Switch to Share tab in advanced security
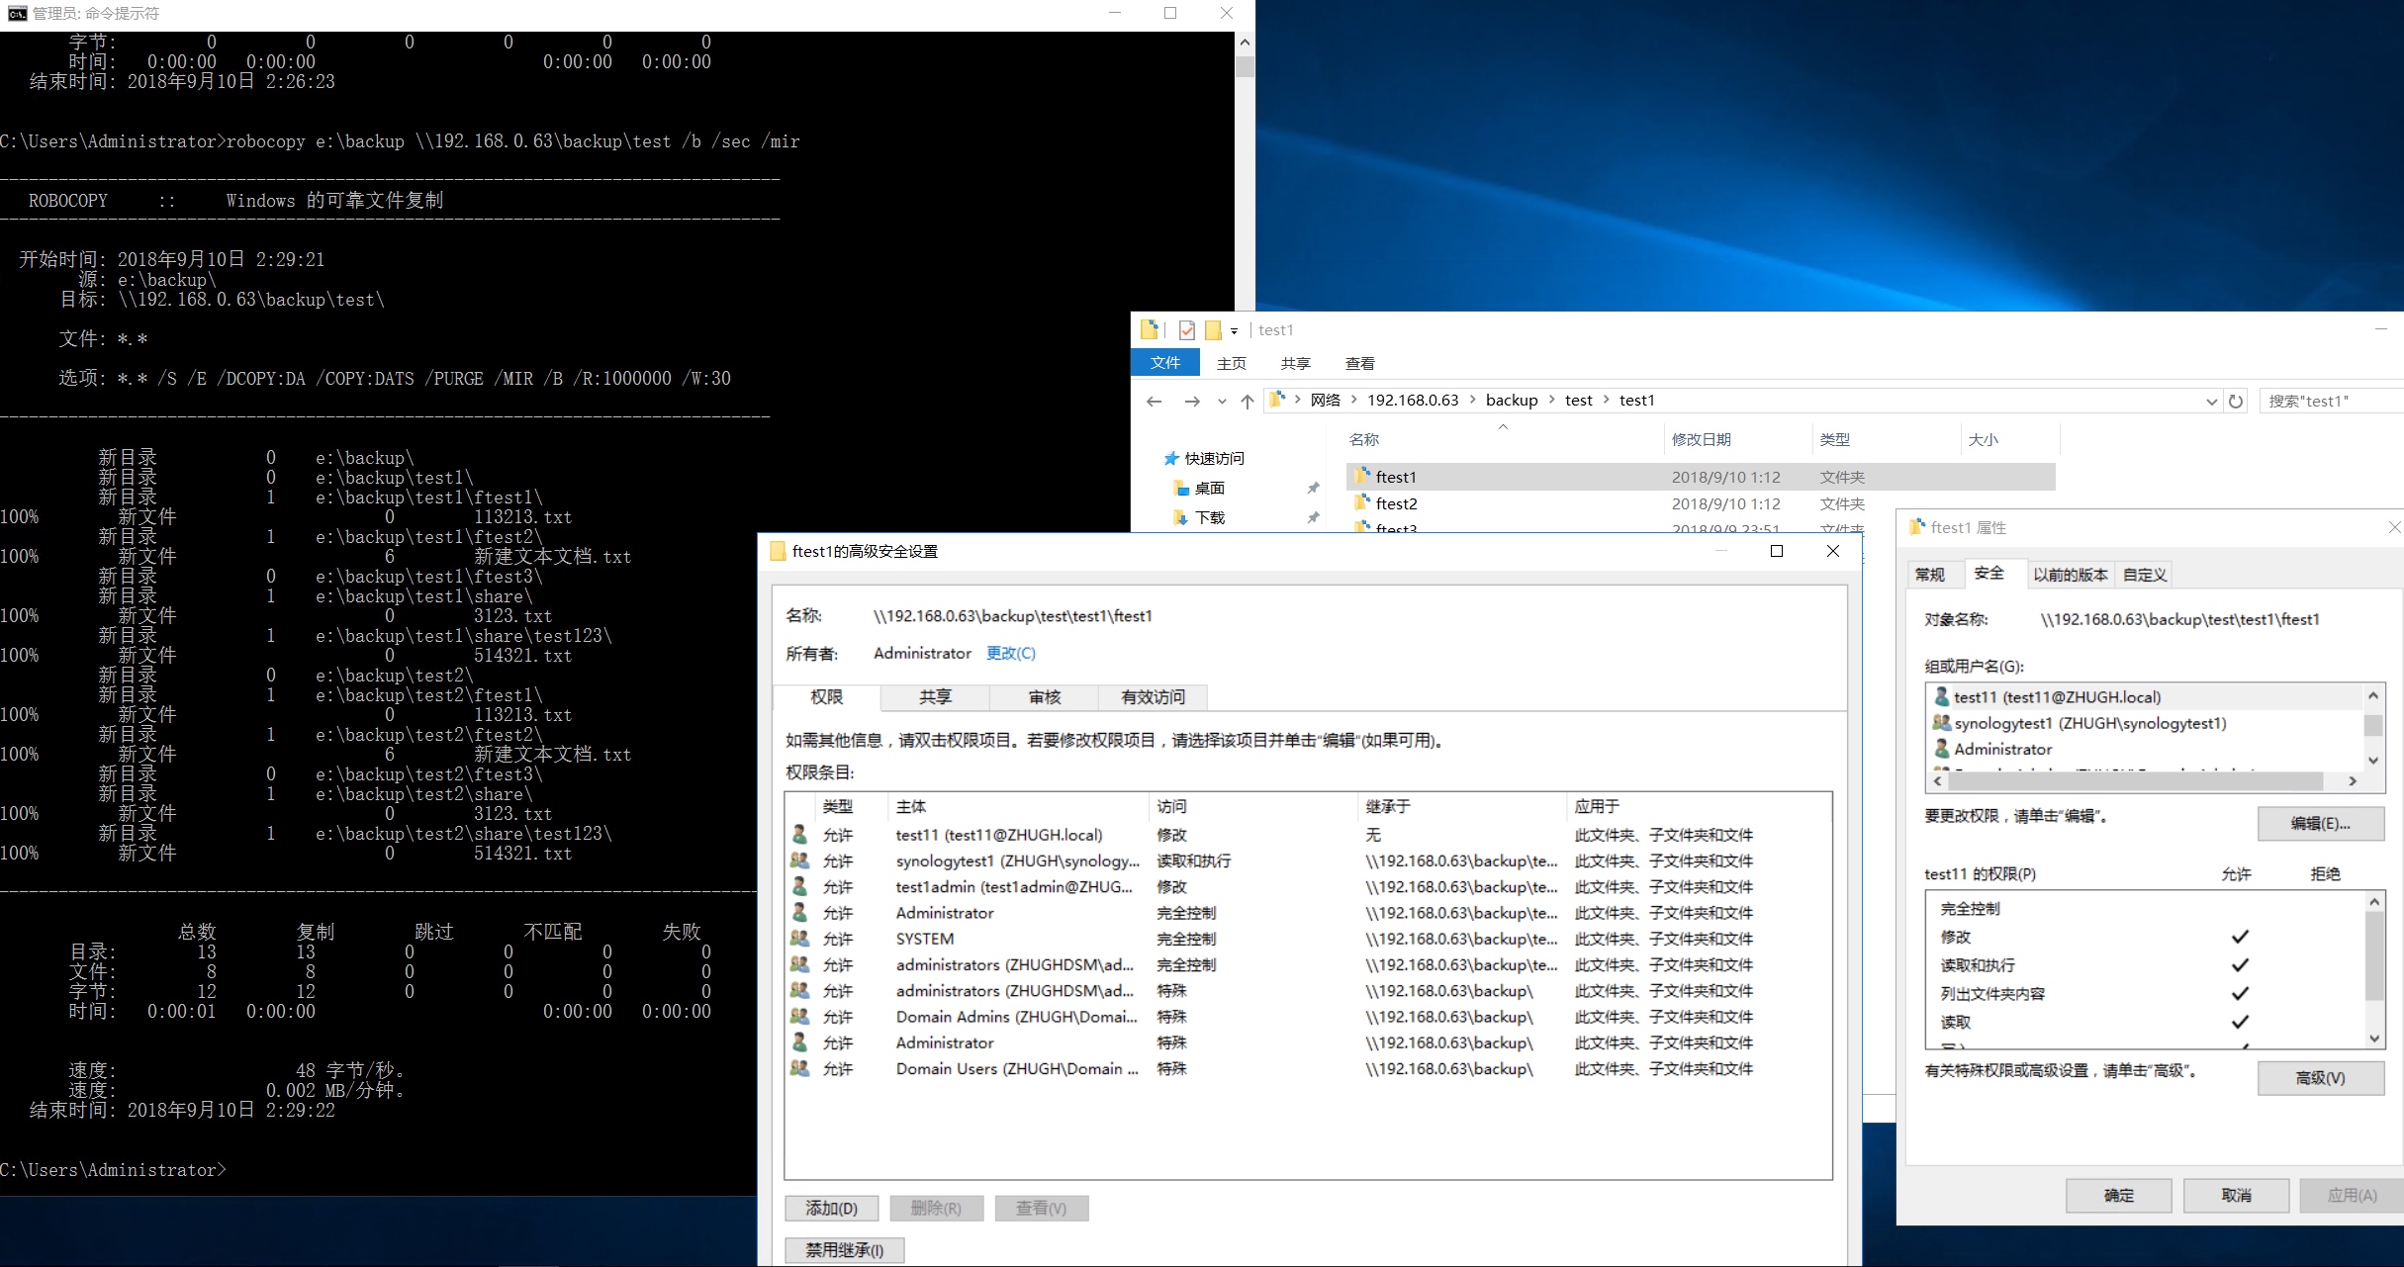The image size is (2404, 1267). click(935, 697)
